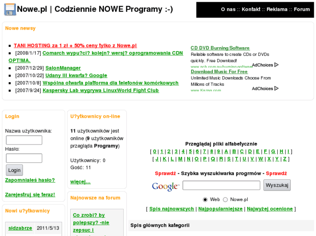Select the Web search radio button

205,200
